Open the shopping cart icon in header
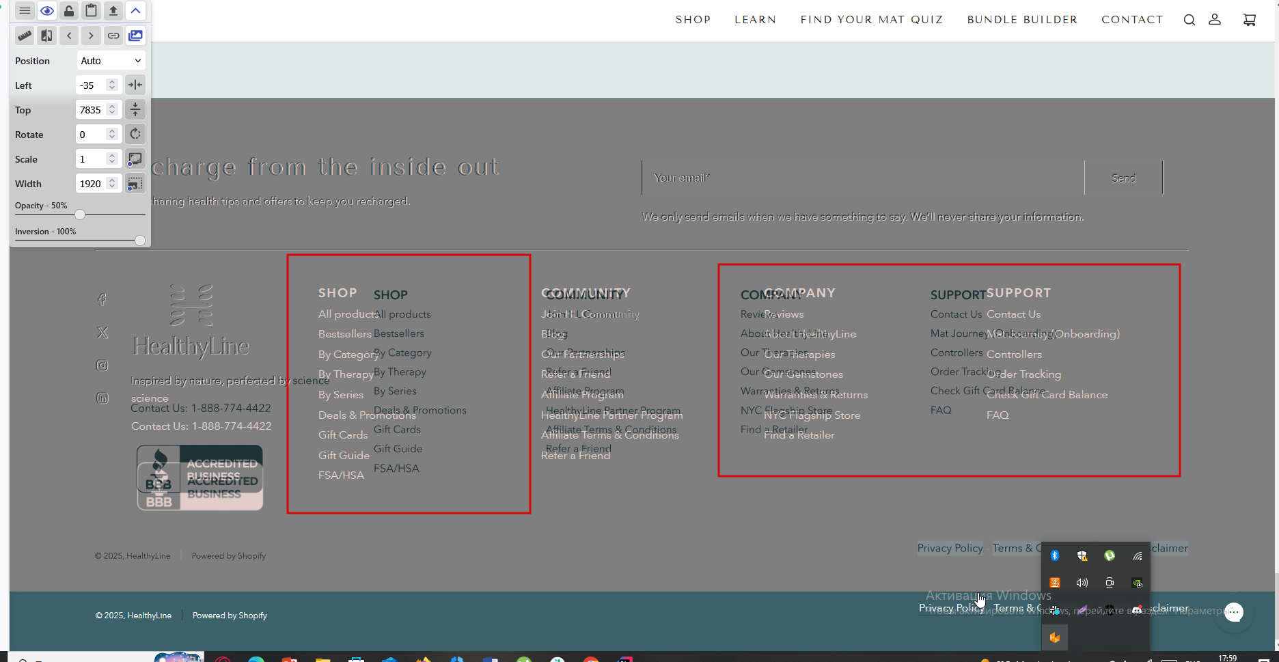The height and width of the screenshot is (662, 1279). 1250,20
